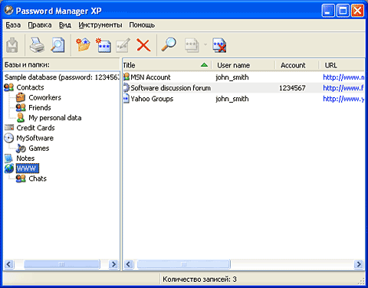Sort records by the URL column header

click(x=341, y=65)
